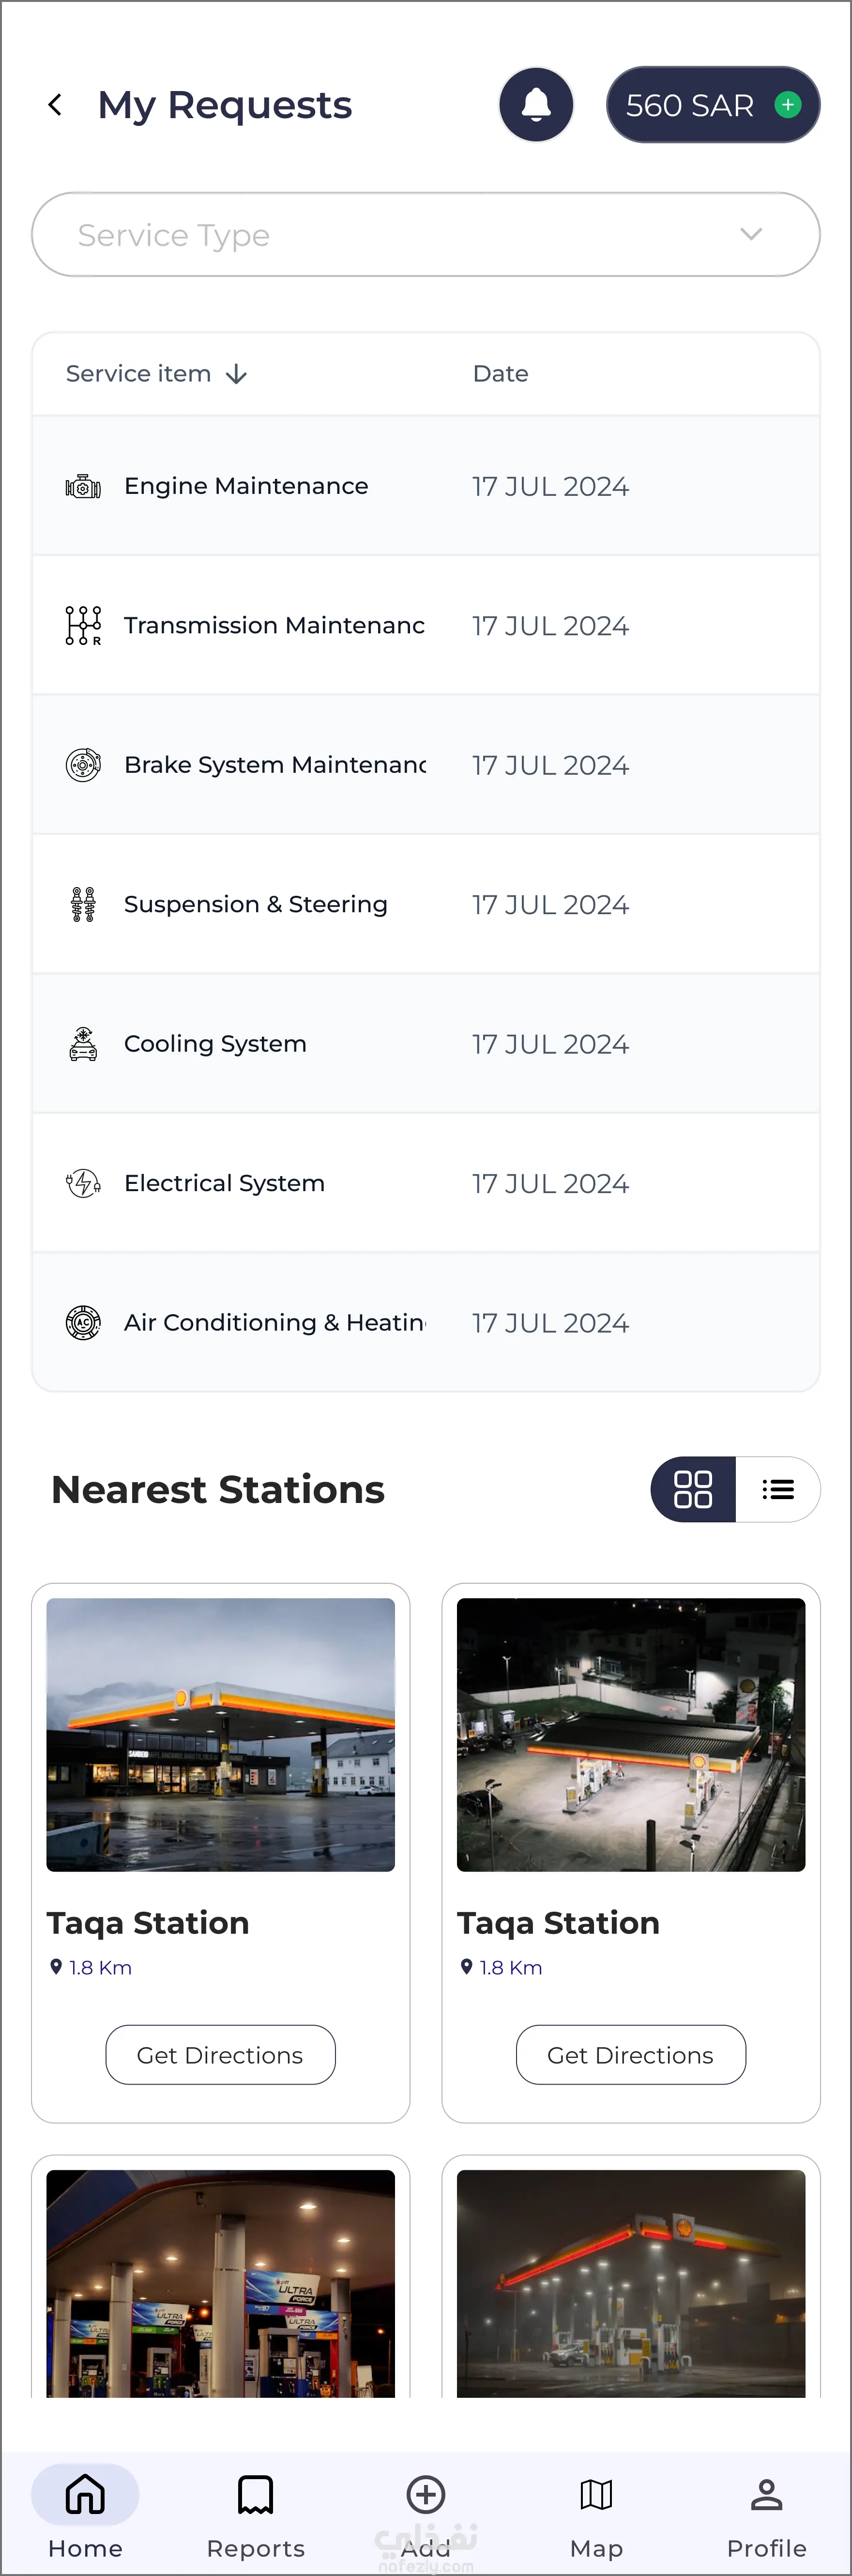Screen dimensions: 852x2576
Task: Select the Cooling System request row
Action: point(426,1044)
